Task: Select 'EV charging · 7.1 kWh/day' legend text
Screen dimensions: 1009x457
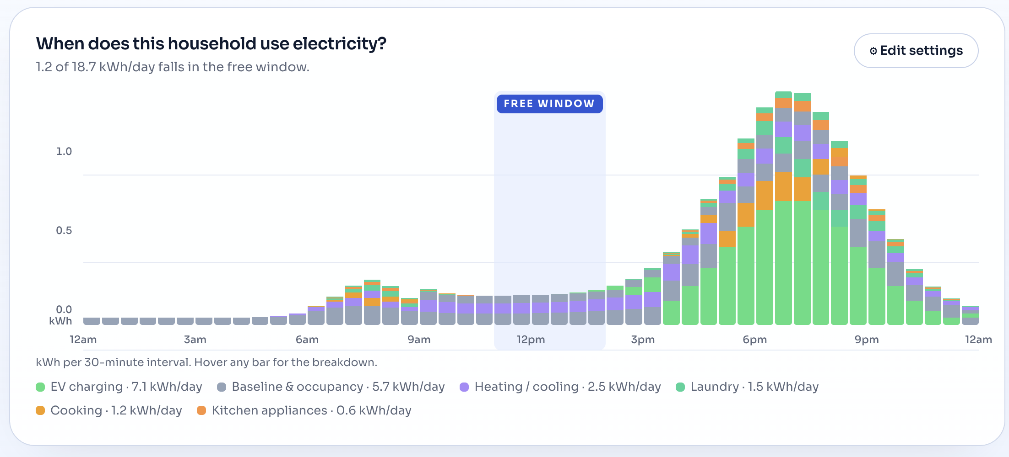Action: tap(126, 387)
